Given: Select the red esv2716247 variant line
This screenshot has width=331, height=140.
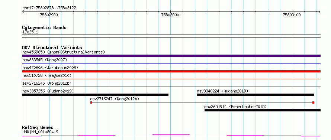Looking at the screenshot, I should point(202,102).
